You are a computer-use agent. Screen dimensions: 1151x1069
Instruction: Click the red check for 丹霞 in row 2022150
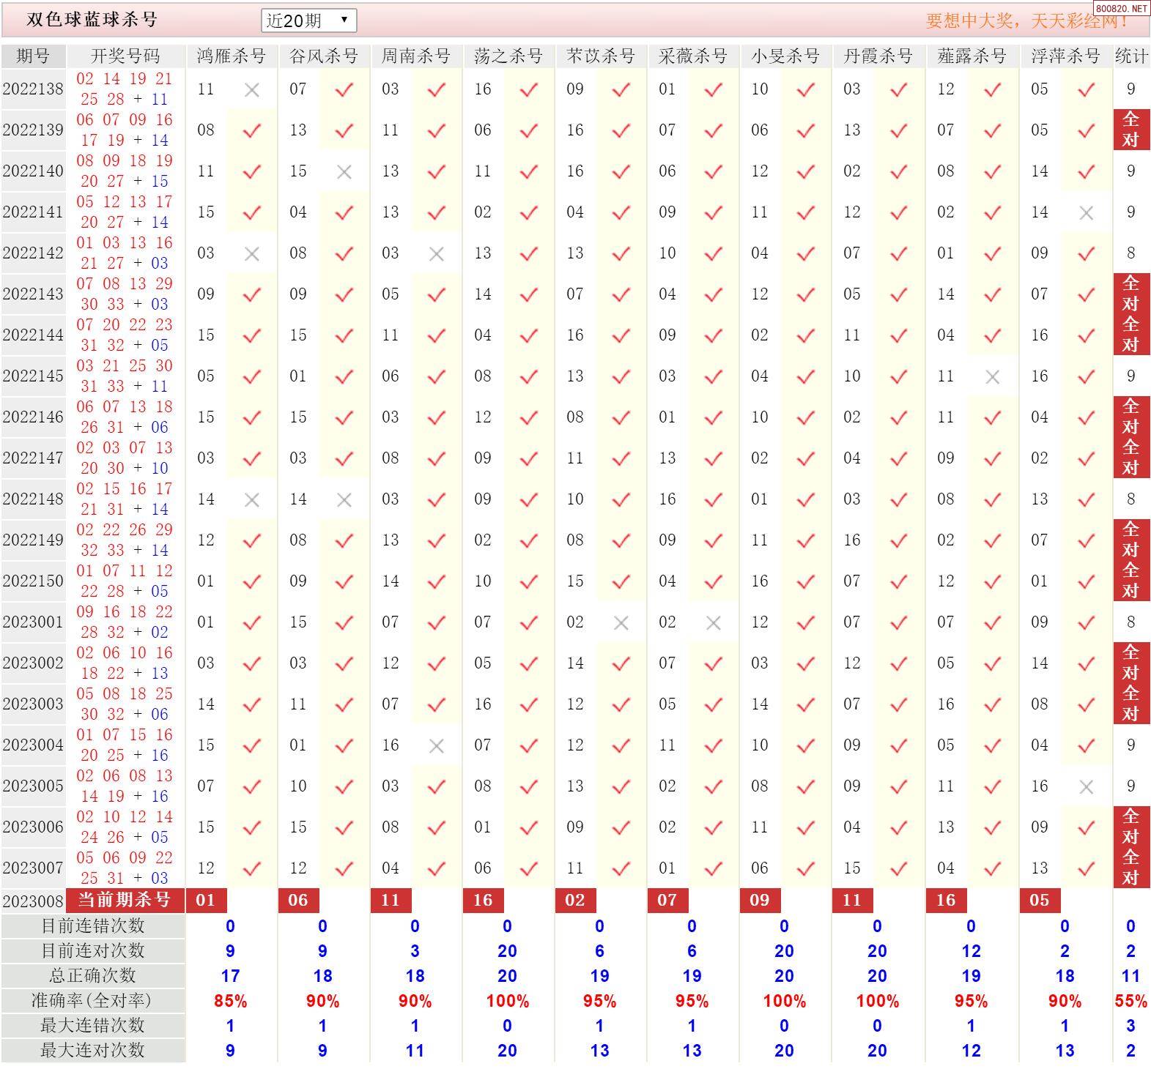(899, 582)
